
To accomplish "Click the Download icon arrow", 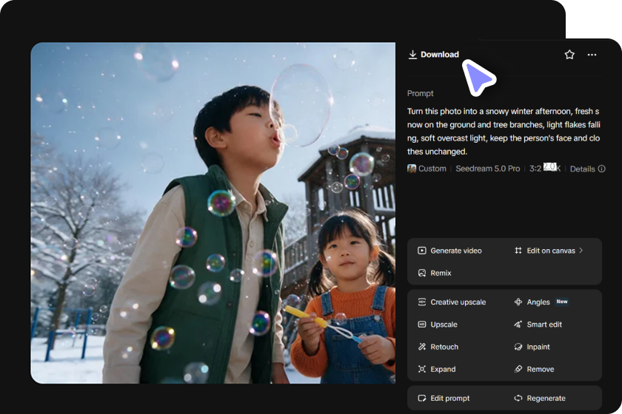I will [x=412, y=55].
